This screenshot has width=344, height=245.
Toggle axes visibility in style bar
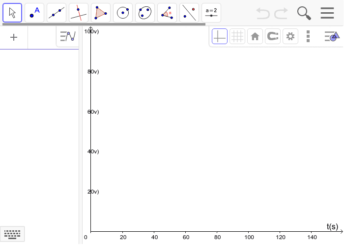click(x=220, y=36)
